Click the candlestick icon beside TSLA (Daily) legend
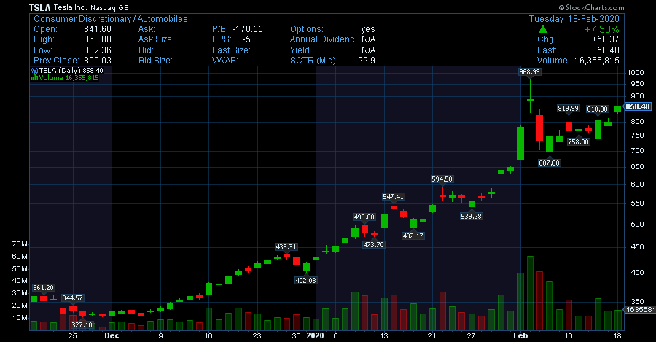This screenshot has height=342, width=656. [x=34, y=71]
